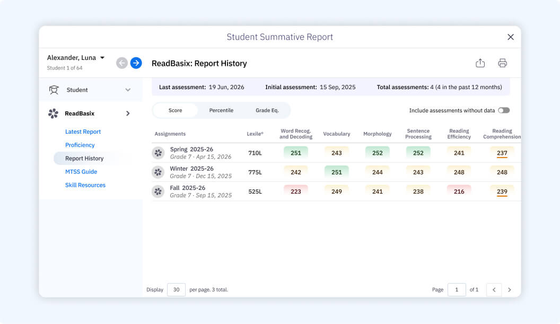Toggle Include assessments without data switch
This screenshot has width=560, height=324.
504,110
